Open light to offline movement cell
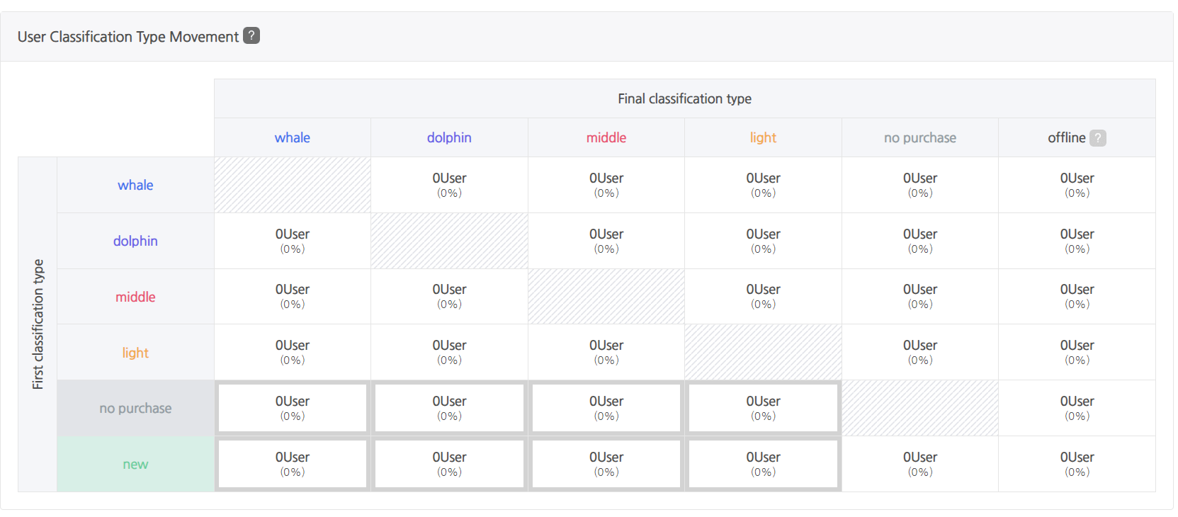 click(1077, 353)
